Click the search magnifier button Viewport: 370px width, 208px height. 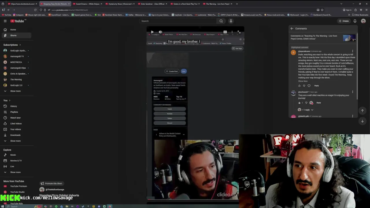point(221,21)
